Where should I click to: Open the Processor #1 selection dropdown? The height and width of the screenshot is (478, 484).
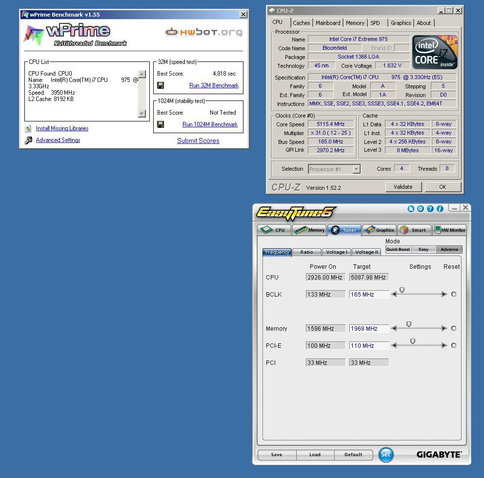tap(357, 169)
